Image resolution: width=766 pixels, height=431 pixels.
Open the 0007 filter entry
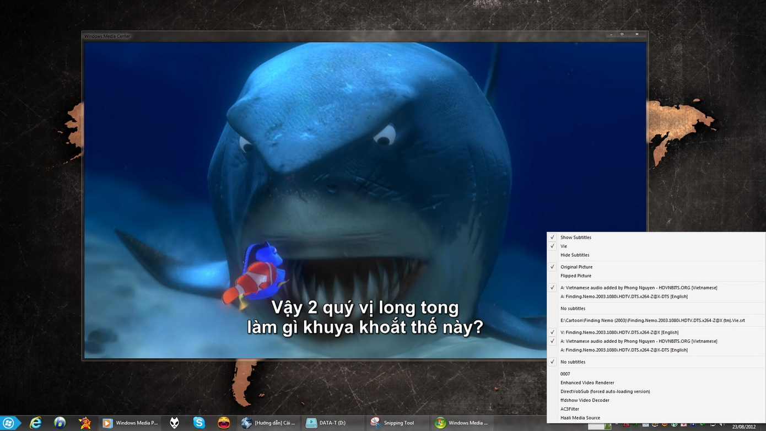[x=656, y=374]
